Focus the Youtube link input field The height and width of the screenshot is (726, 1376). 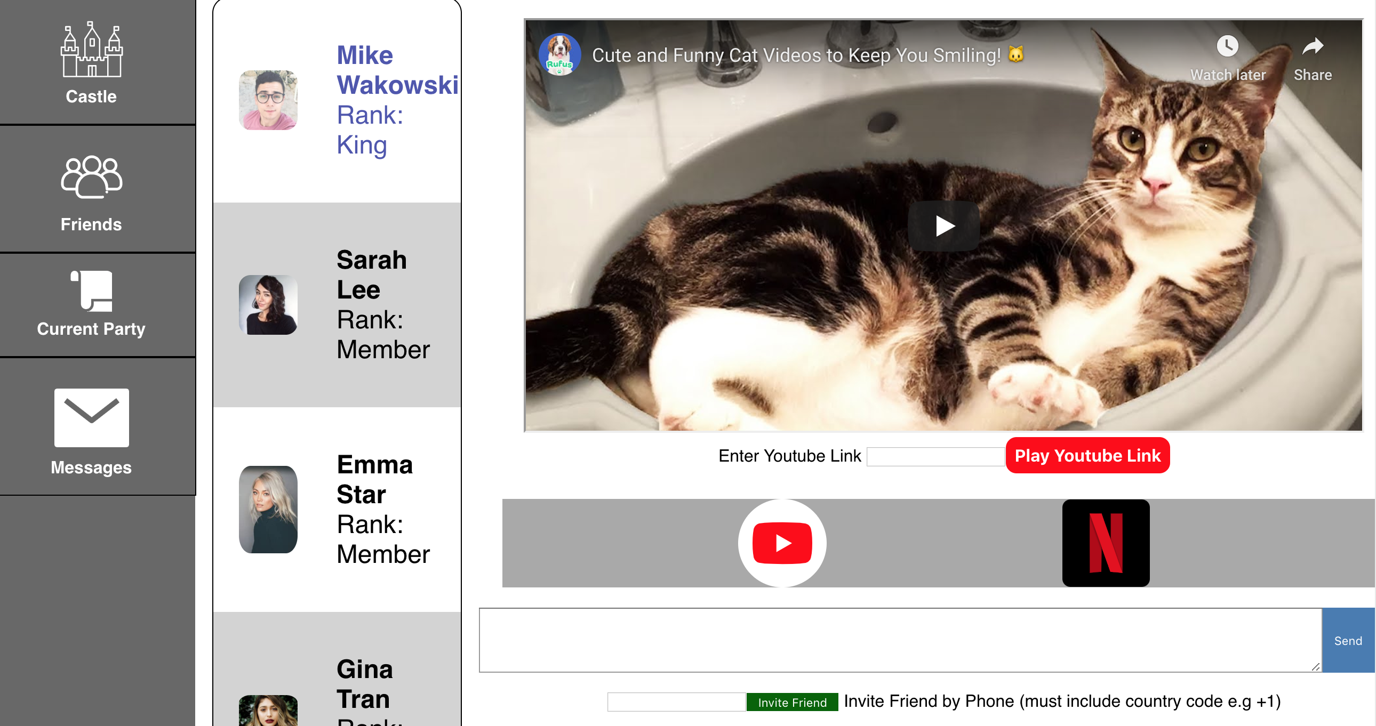[x=935, y=456]
